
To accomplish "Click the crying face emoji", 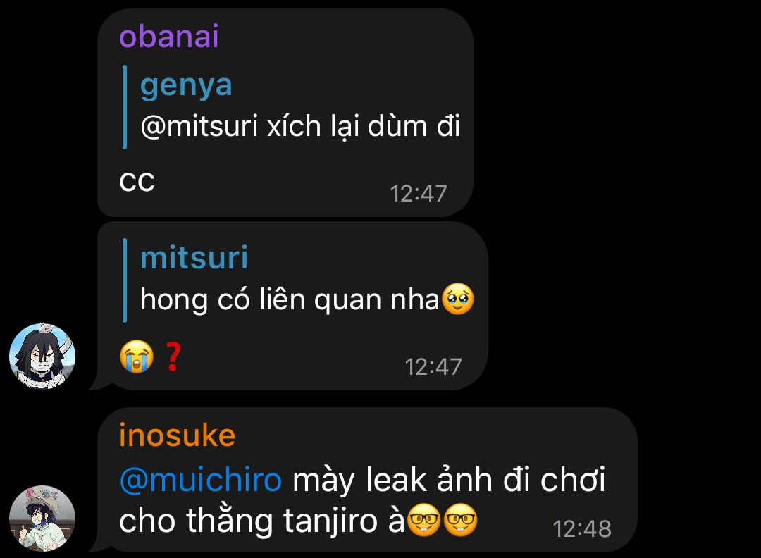I will 137,356.
